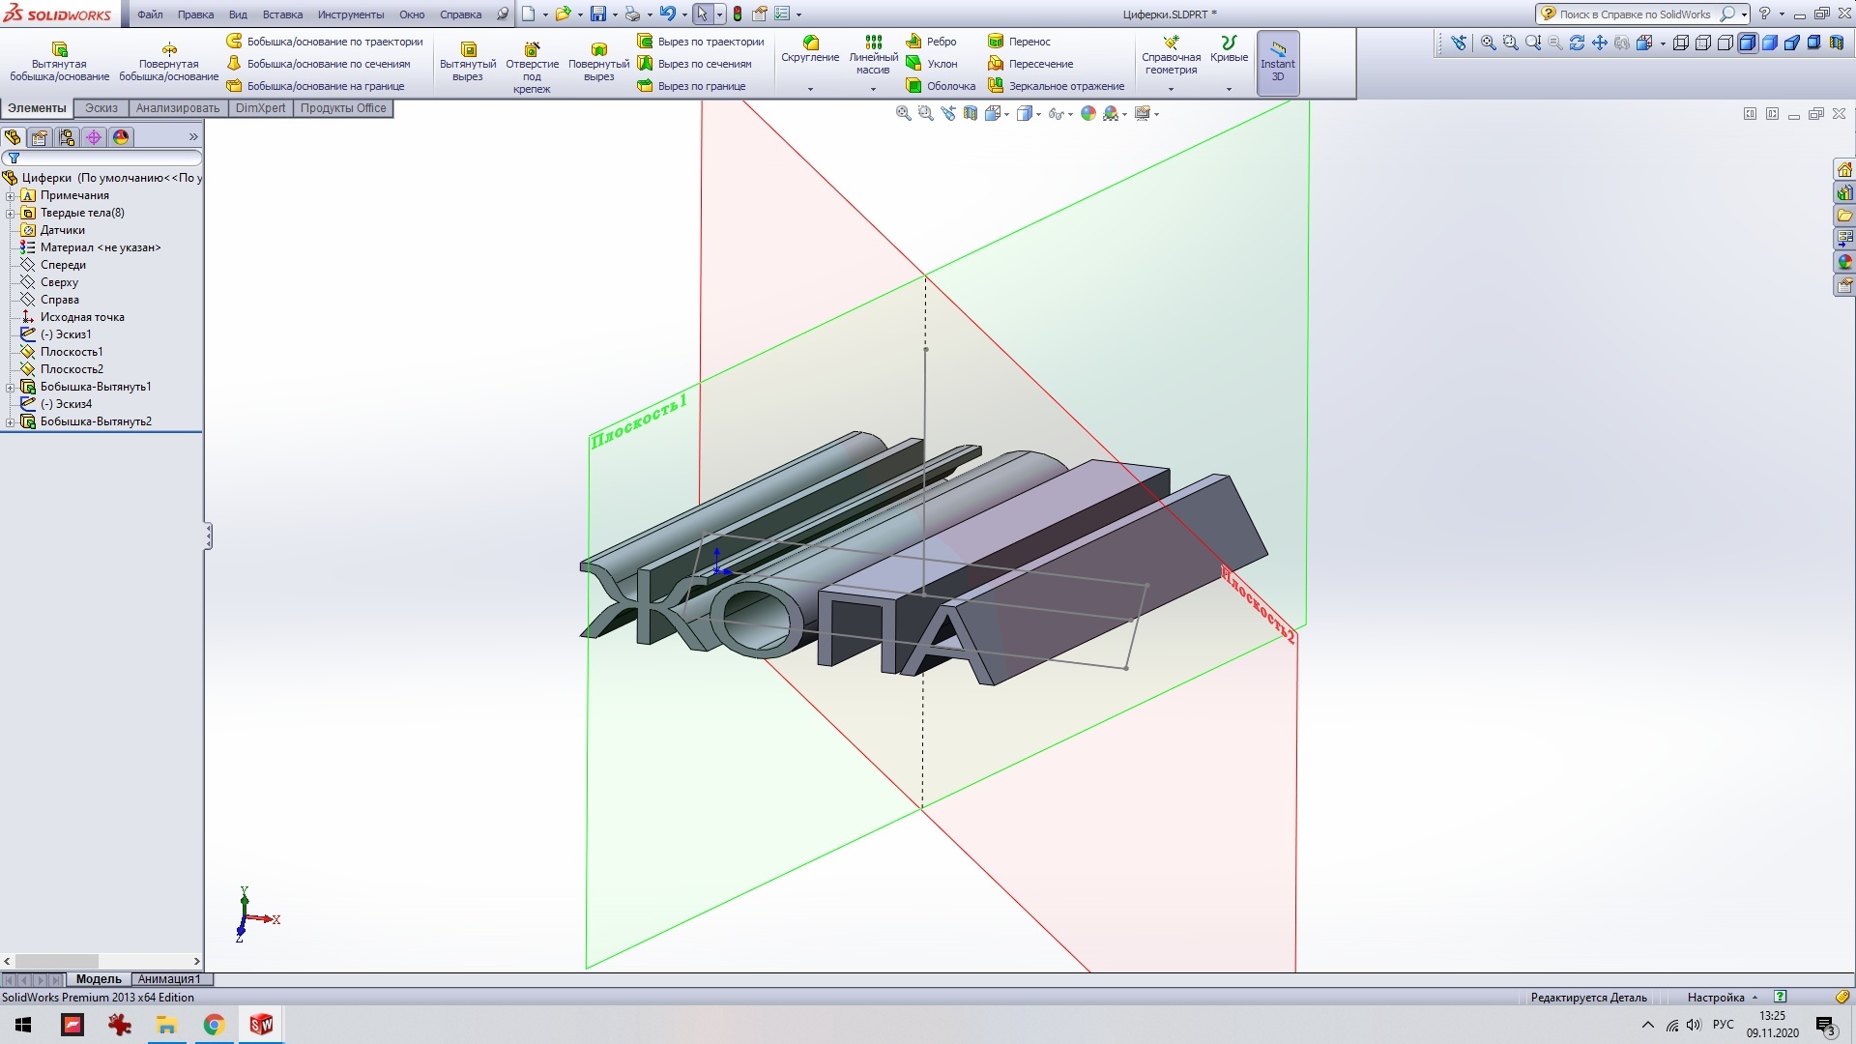The image size is (1856, 1044).
Task: Expand the Curves dropdown arrow
Action: point(1229,89)
